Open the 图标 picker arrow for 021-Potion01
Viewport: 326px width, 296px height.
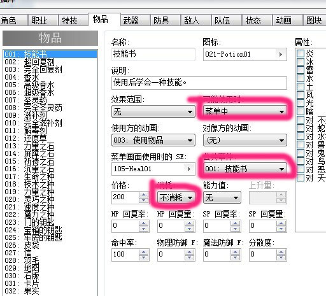[x=281, y=54]
